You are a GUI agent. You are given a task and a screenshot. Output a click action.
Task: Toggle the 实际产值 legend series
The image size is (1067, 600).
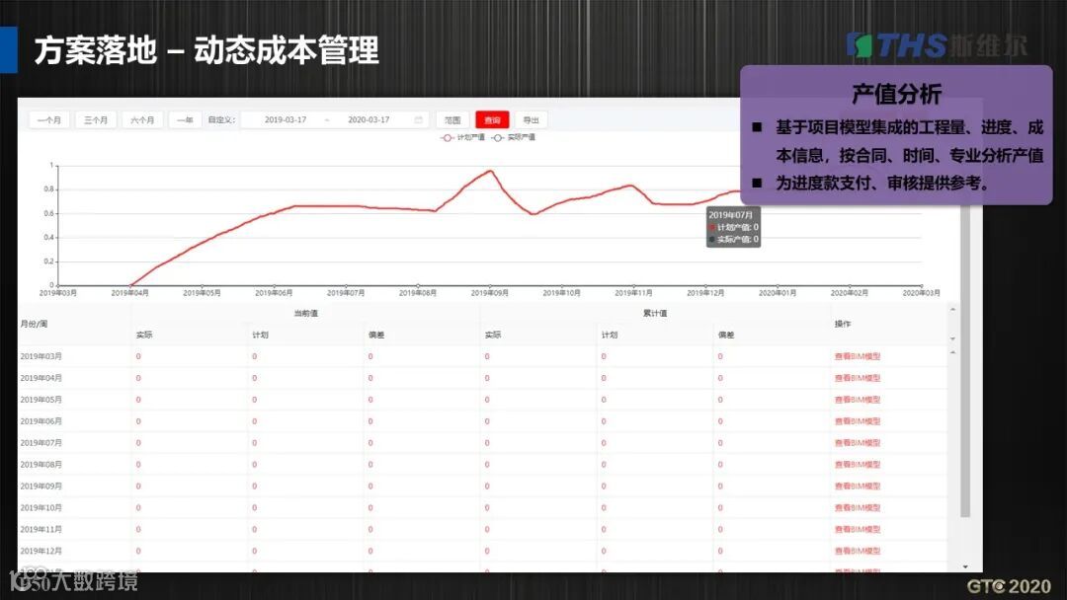(x=514, y=137)
